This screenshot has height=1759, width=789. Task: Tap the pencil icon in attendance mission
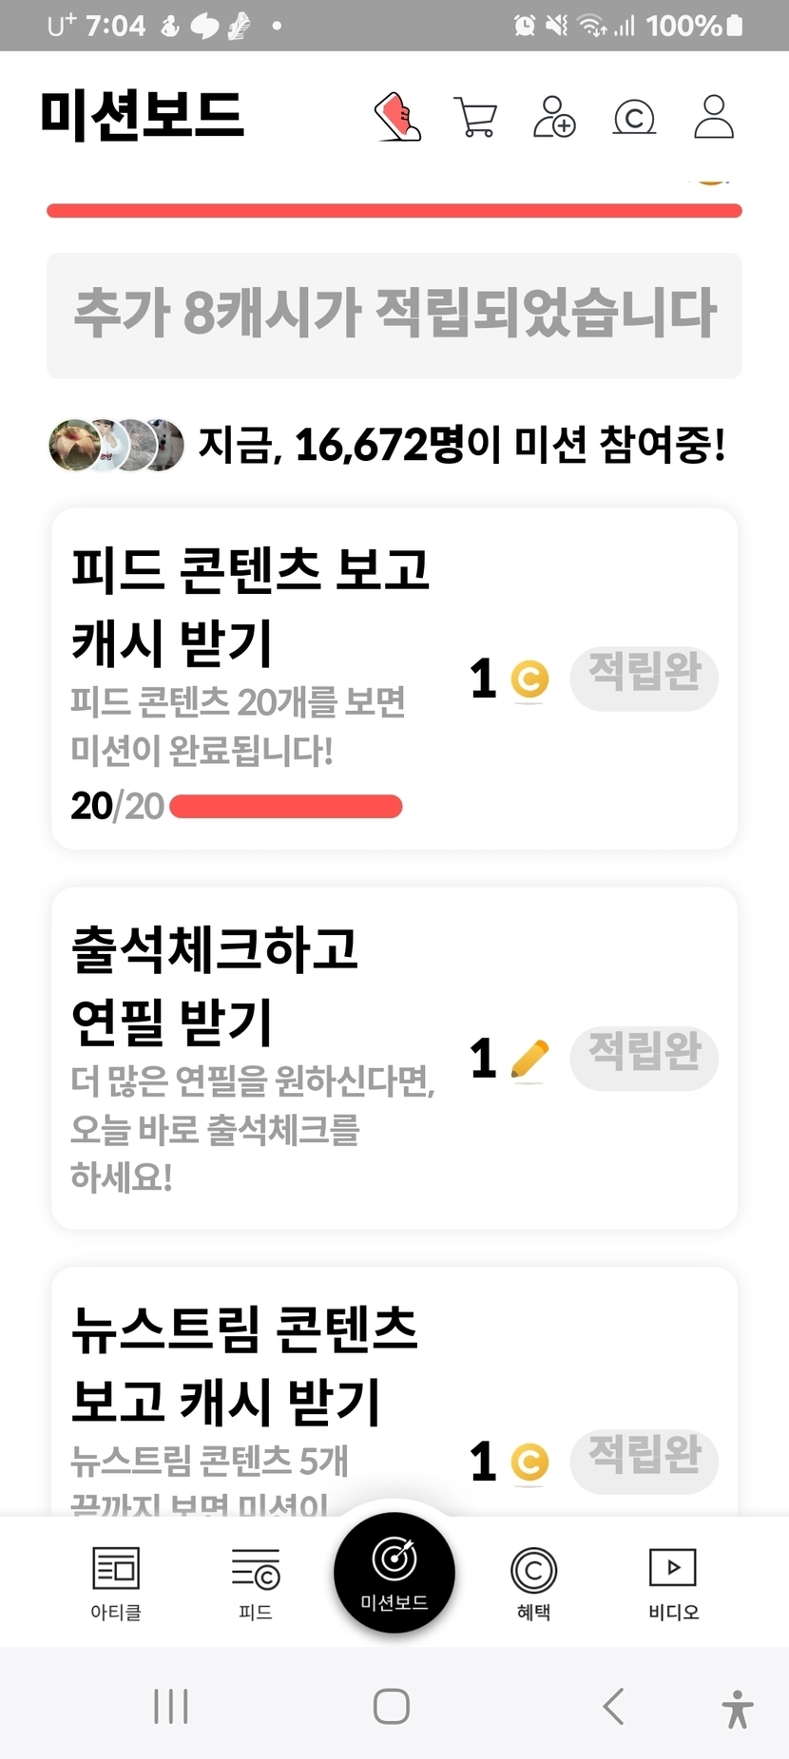pos(529,1058)
